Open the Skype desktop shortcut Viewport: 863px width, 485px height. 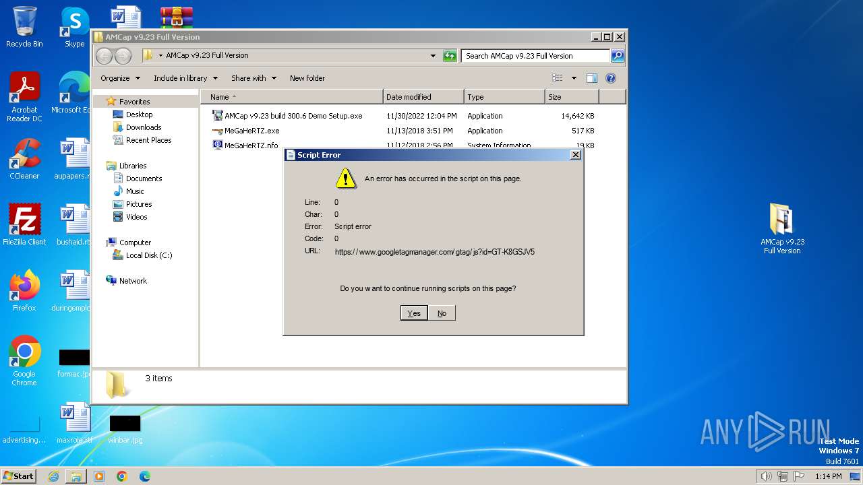pyautogui.click(x=74, y=27)
